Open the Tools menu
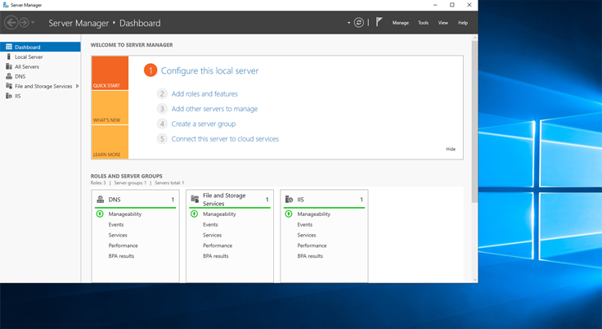Image resolution: width=602 pixels, height=329 pixels. point(423,23)
